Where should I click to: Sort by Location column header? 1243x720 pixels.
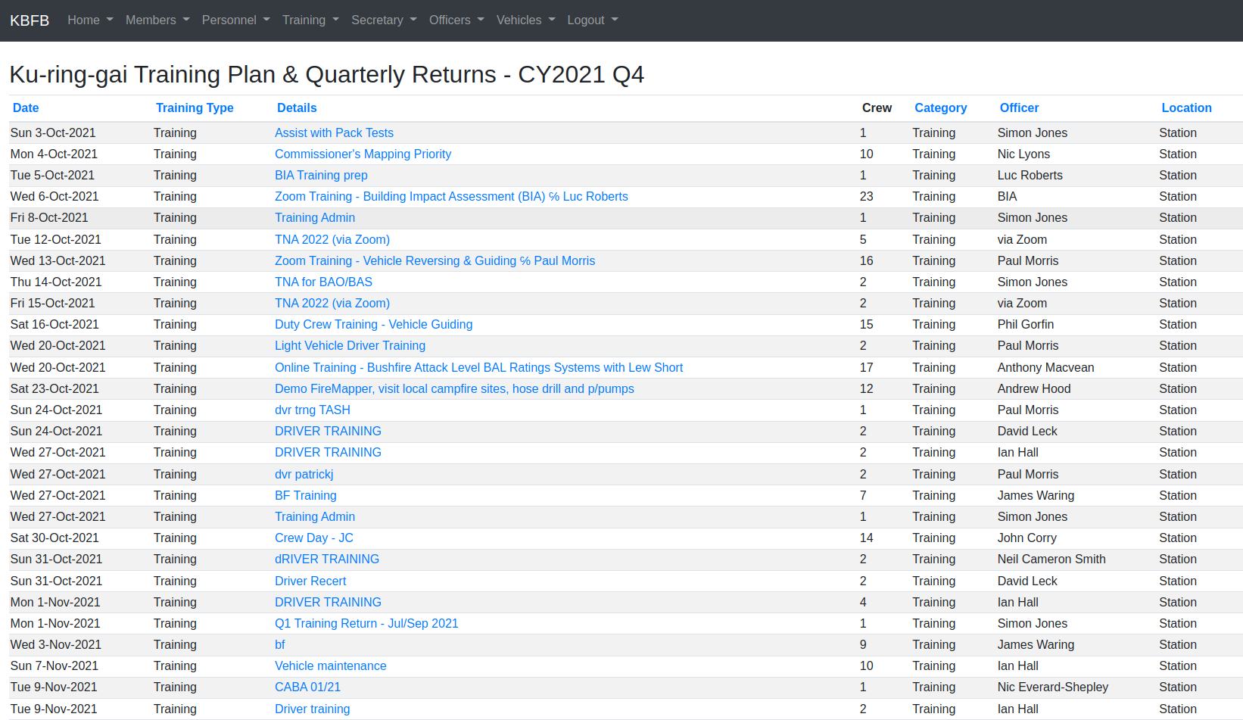[x=1186, y=108]
